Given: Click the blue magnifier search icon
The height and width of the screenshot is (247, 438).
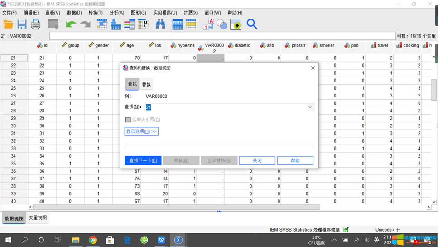Looking at the screenshot, I should [x=252, y=24].
